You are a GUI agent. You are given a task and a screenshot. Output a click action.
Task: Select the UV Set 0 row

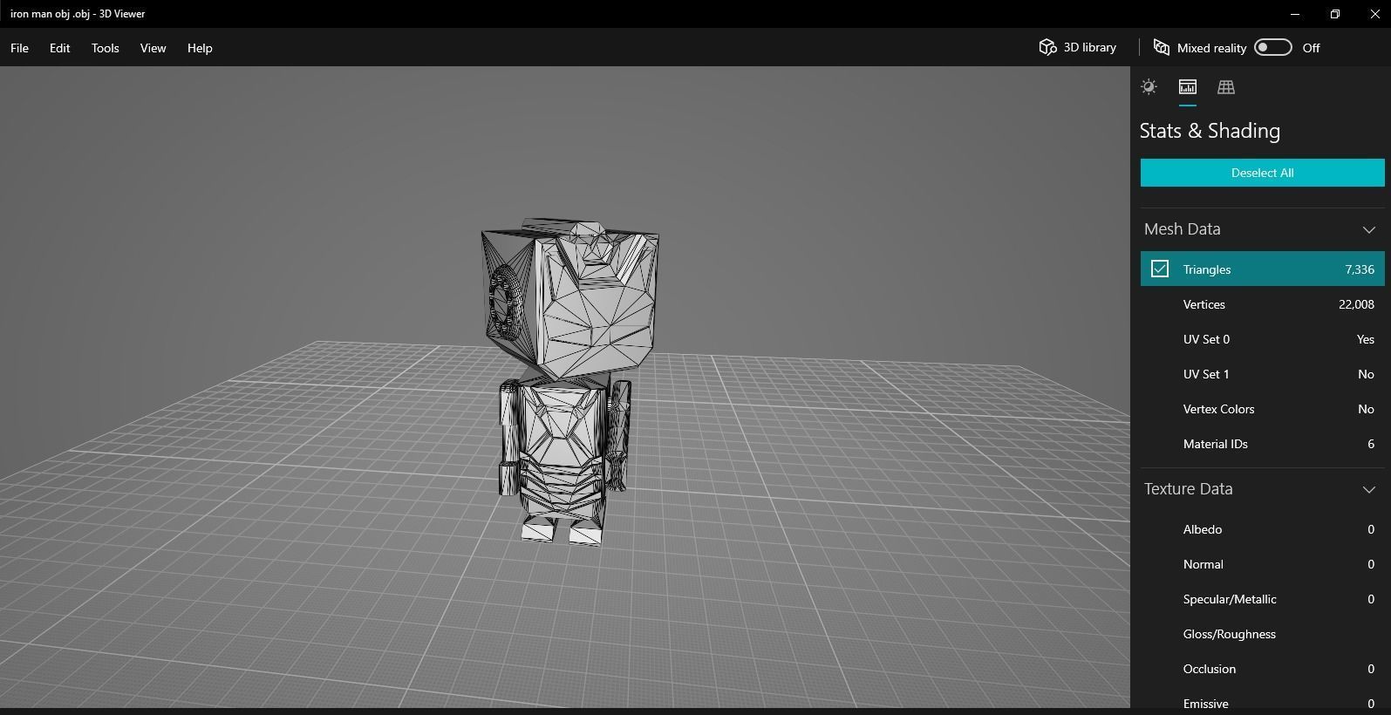tap(1262, 339)
